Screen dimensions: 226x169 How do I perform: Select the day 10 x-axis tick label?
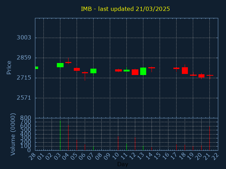115,156
